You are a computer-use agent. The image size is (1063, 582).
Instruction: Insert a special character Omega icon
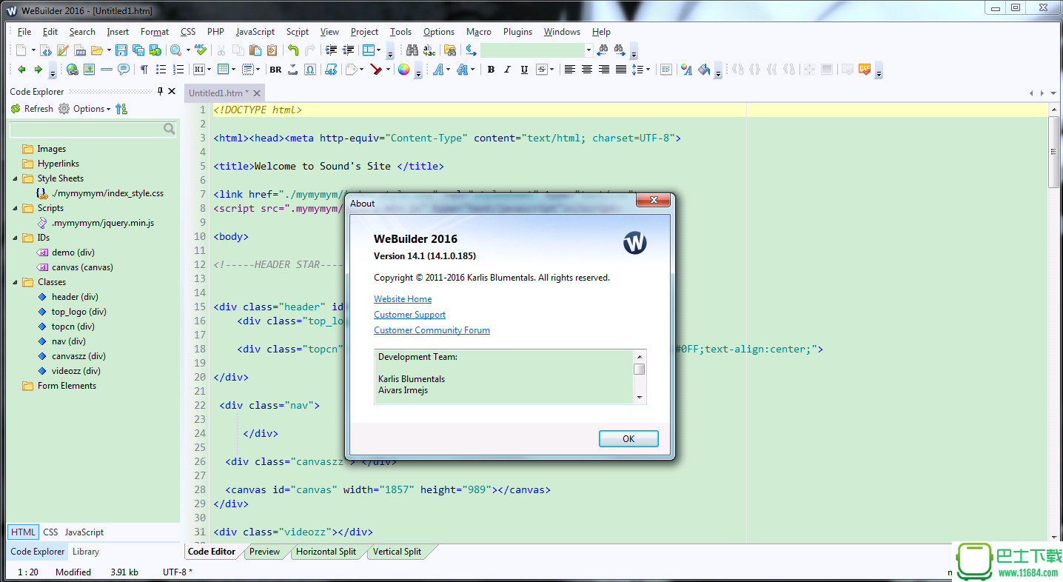[x=309, y=70]
